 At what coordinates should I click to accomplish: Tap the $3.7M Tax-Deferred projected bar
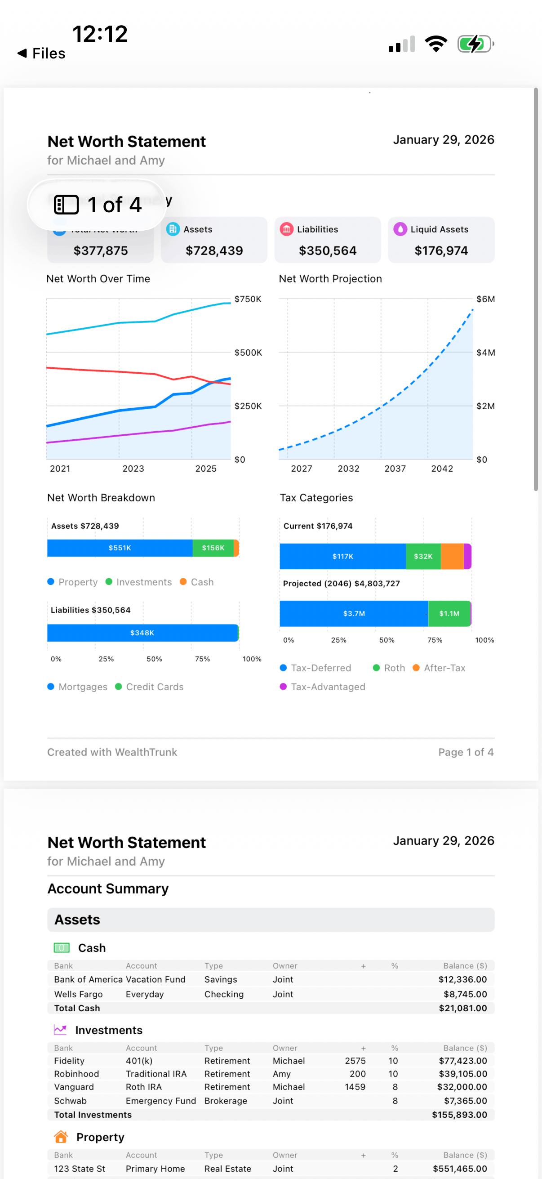click(x=354, y=614)
